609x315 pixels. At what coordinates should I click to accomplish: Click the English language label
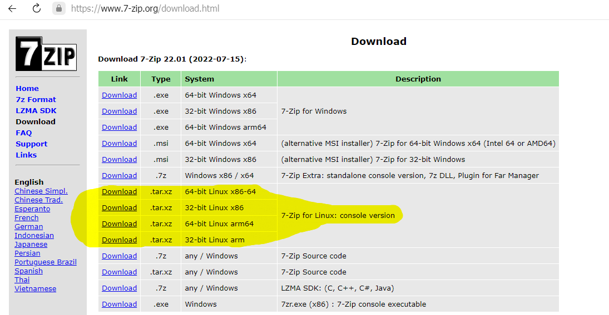point(29,182)
